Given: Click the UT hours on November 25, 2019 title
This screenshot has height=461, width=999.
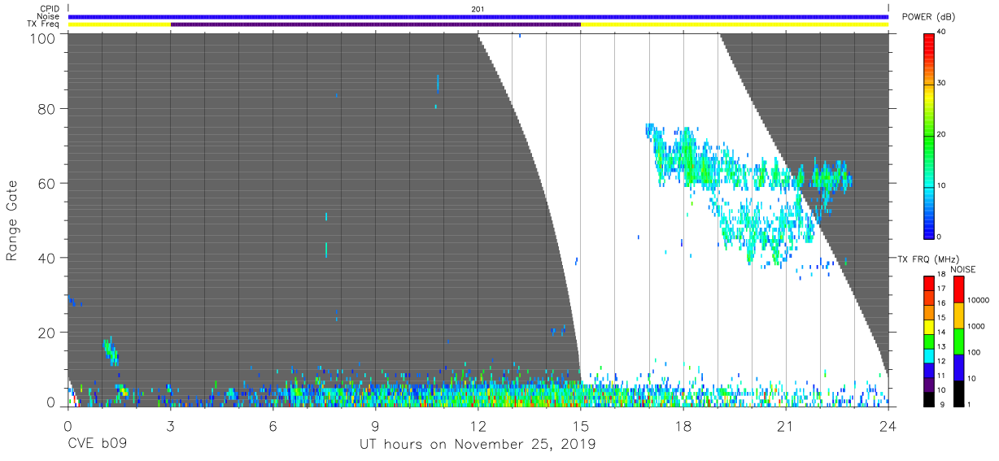Looking at the screenshot, I should tap(478, 445).
